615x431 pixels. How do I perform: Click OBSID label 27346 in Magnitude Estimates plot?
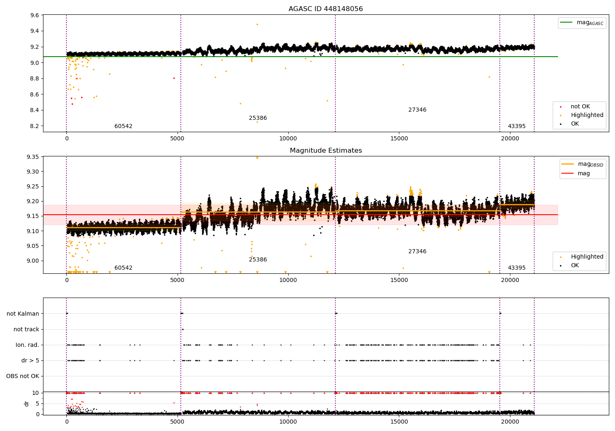(417, 252)
